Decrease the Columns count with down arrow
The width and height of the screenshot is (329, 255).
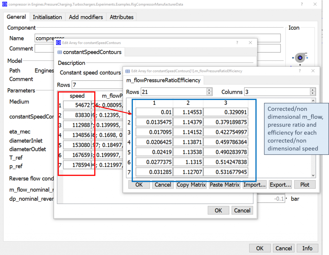pyautogui.click(x=313, y=94)
